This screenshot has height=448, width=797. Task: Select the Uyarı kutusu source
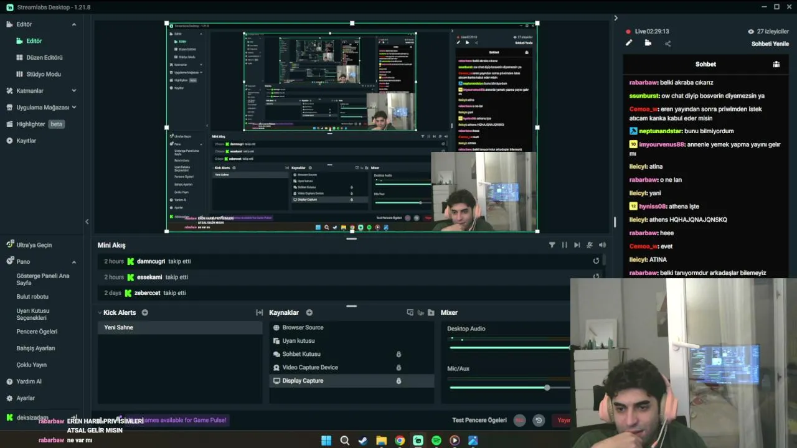pos(352,341)
